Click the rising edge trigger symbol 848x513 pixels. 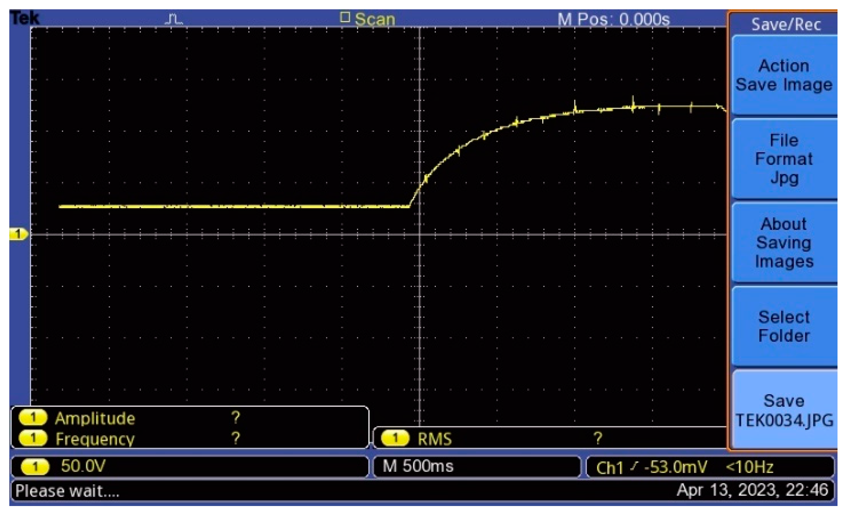[634, 466]
